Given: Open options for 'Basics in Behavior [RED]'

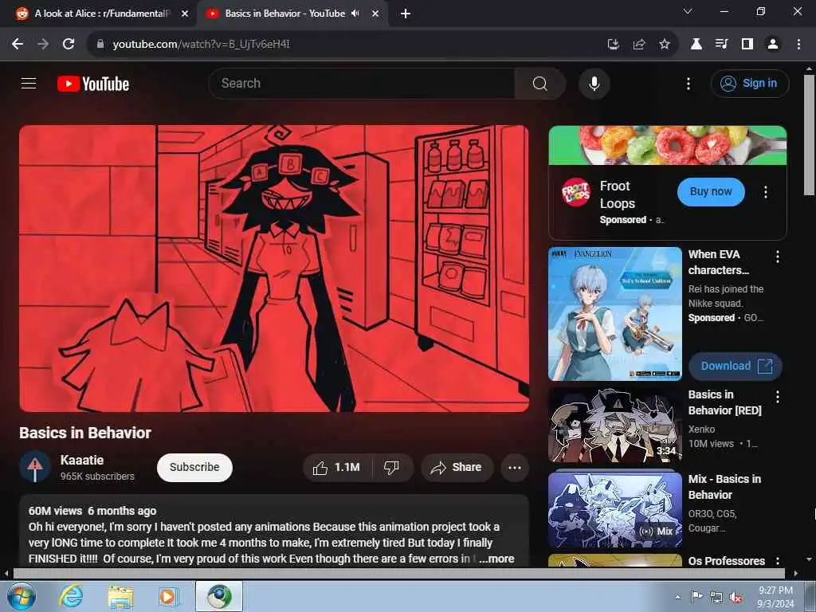Looking at the screenshot, I should coord(778,397).
